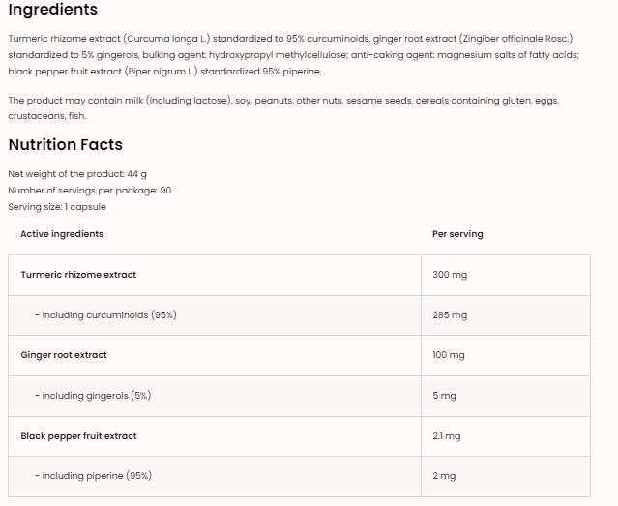The height and width of the screenshot is (506, 618).
Task: Click the turmeric ingredients description paragraph
Action: tap(290, 54)
